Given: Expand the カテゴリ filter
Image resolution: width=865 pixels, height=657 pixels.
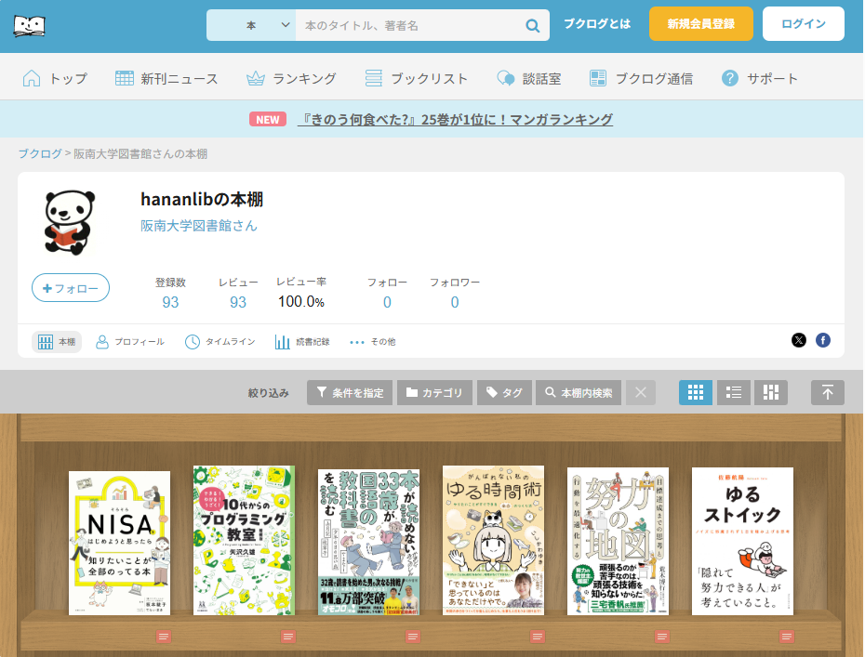Looking at the screenshot, I should tap(434, 392).
